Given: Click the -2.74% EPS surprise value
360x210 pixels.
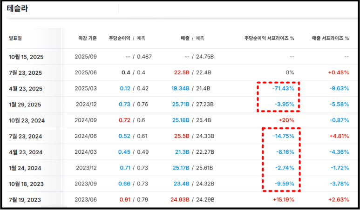Looking at the screenshot, I should pyautogui.click(x=285, y=168).
